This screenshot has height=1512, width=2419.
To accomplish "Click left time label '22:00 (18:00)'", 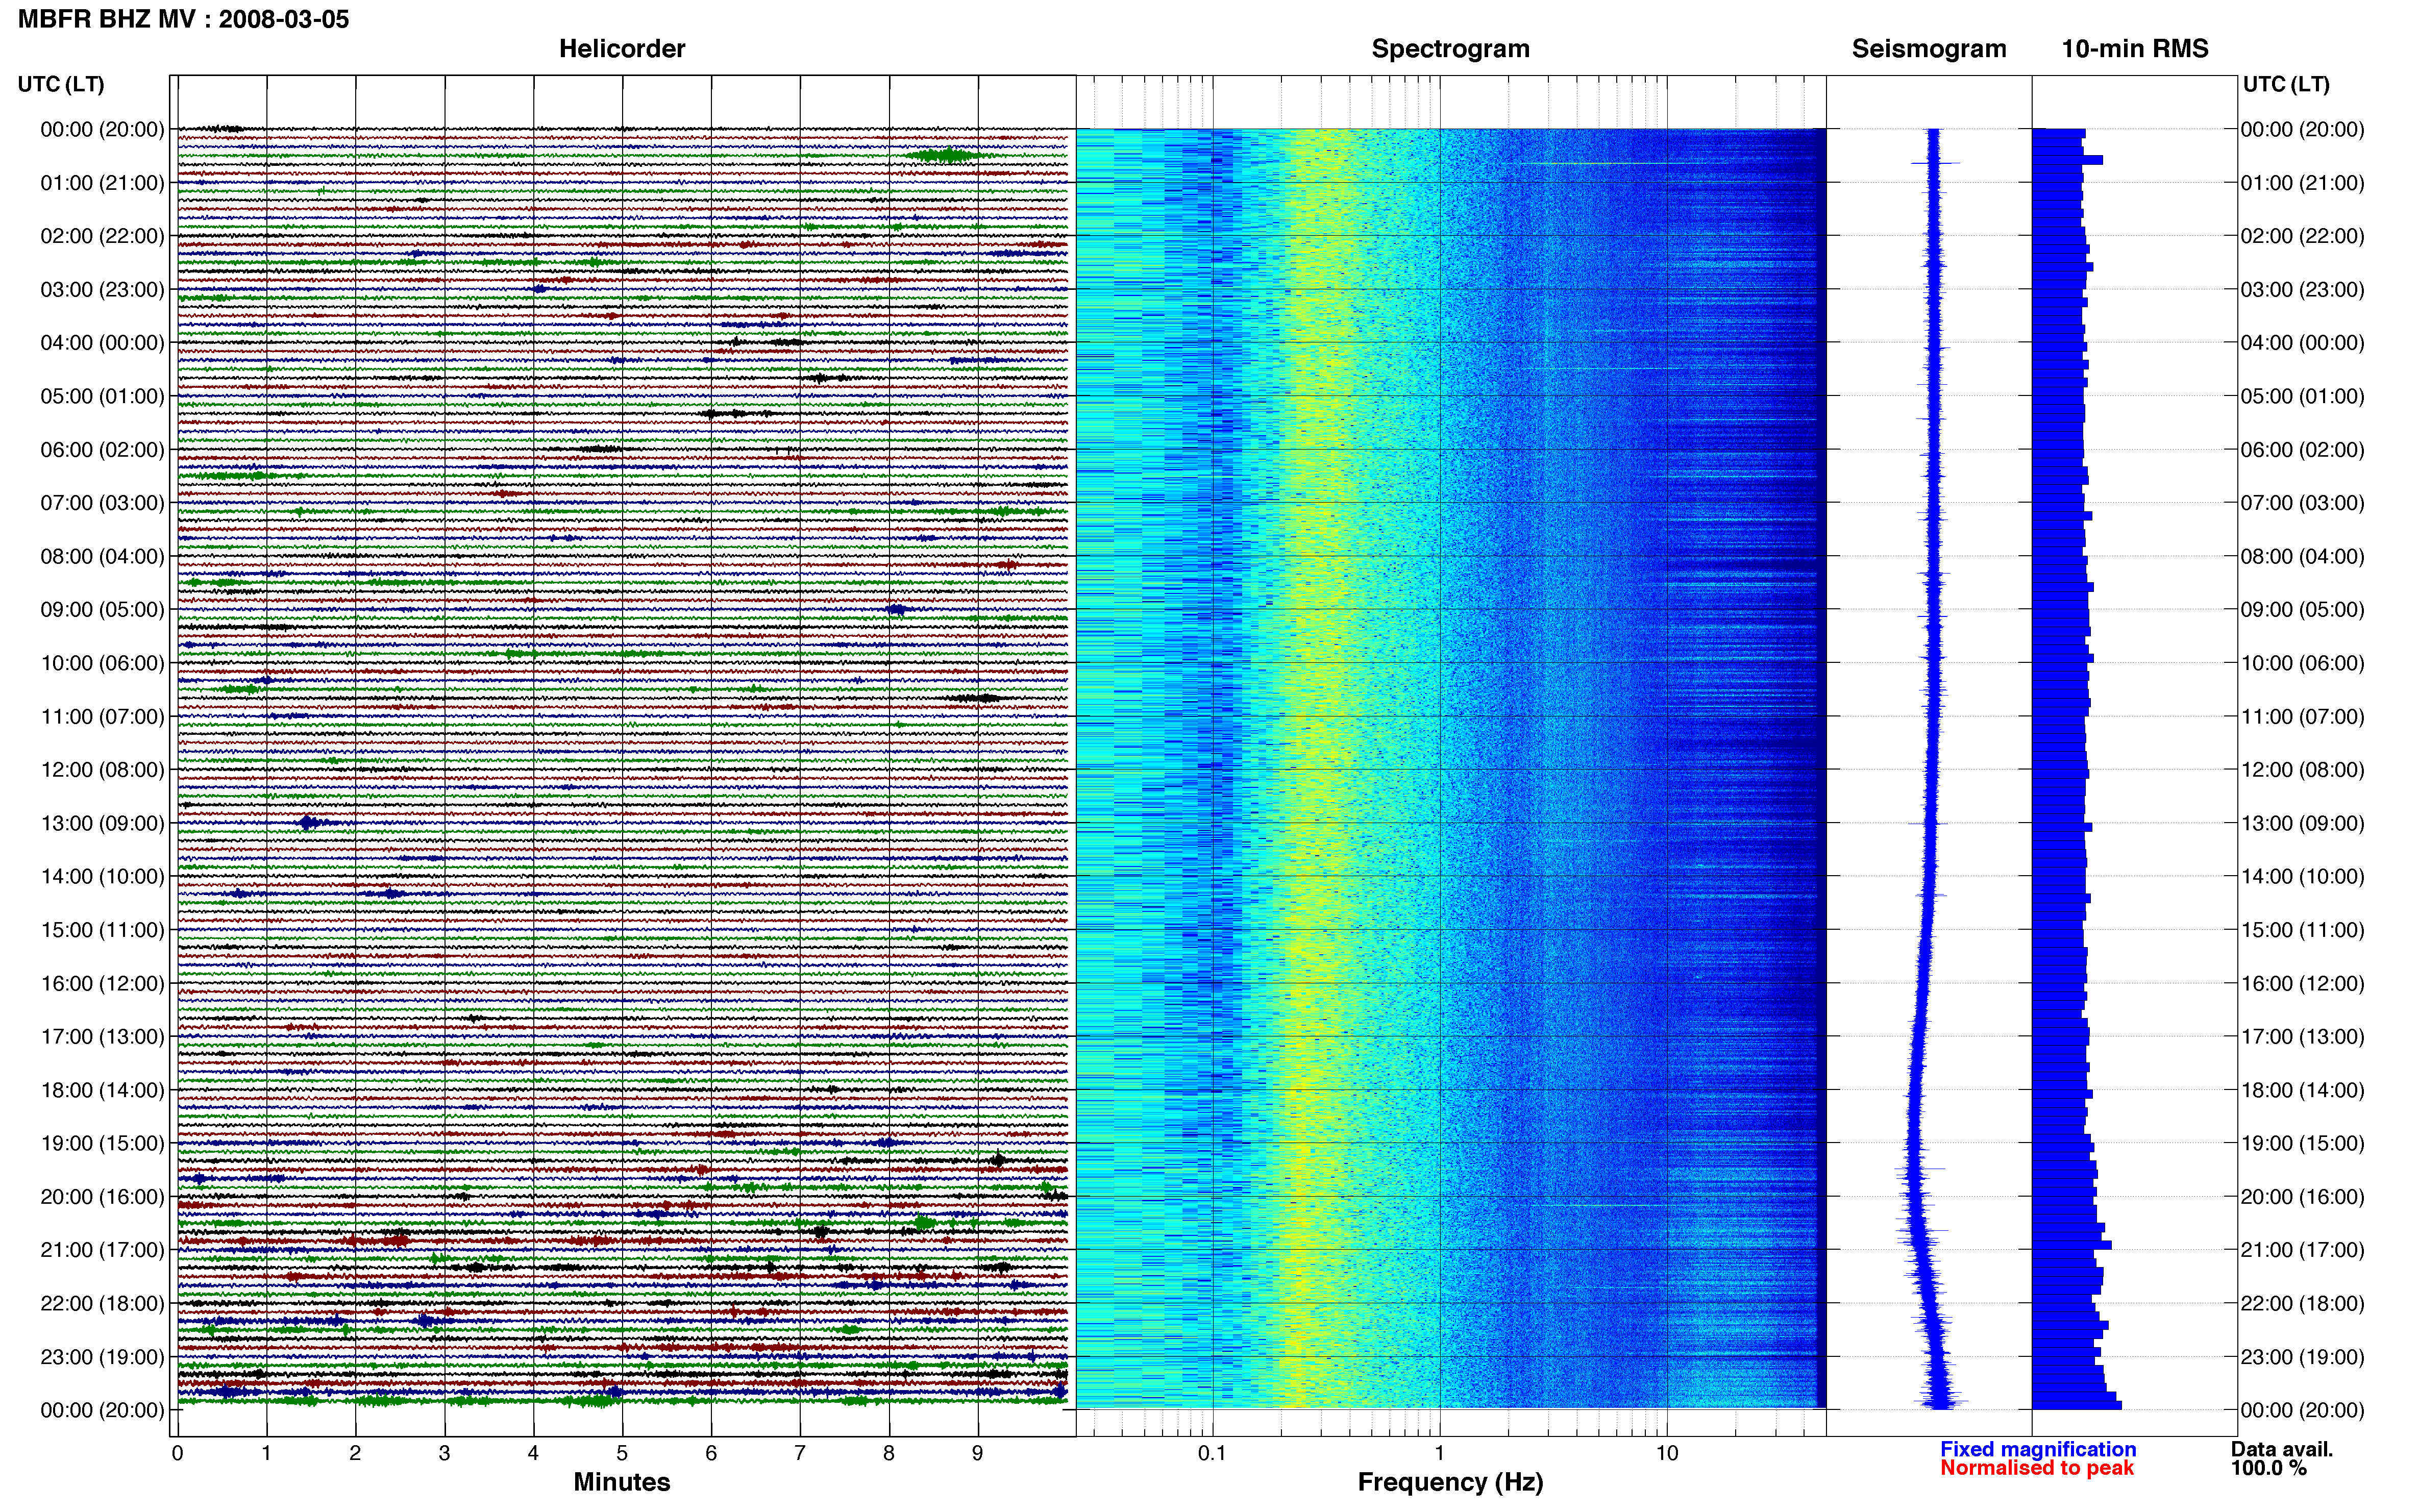I will pyautogui.click(x=102, y=1304).
